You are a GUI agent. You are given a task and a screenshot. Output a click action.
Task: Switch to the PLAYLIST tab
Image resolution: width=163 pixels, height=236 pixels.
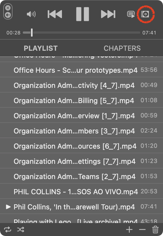coord(41,48)
